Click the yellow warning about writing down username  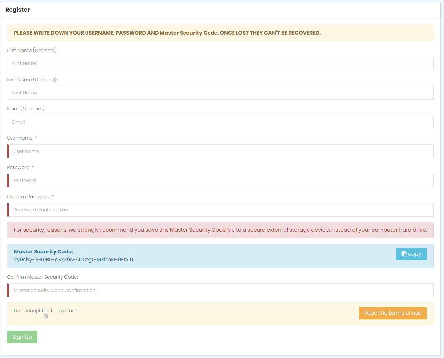point(220,33)
